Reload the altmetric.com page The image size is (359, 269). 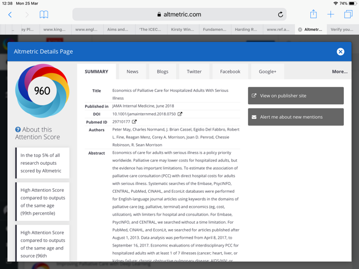point(280,15)
